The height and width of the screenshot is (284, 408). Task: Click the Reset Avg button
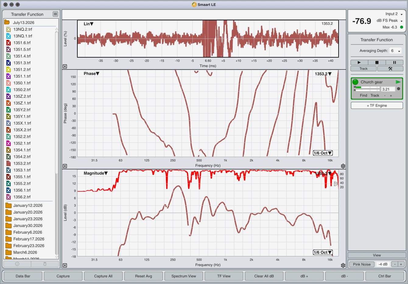[143, 276]
